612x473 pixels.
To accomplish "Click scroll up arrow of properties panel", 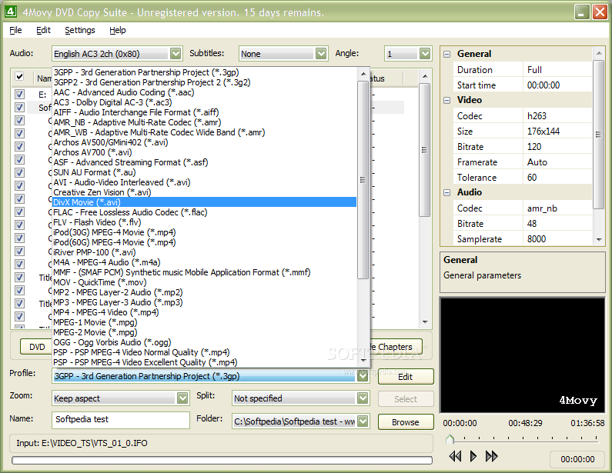I will (598, 53).
